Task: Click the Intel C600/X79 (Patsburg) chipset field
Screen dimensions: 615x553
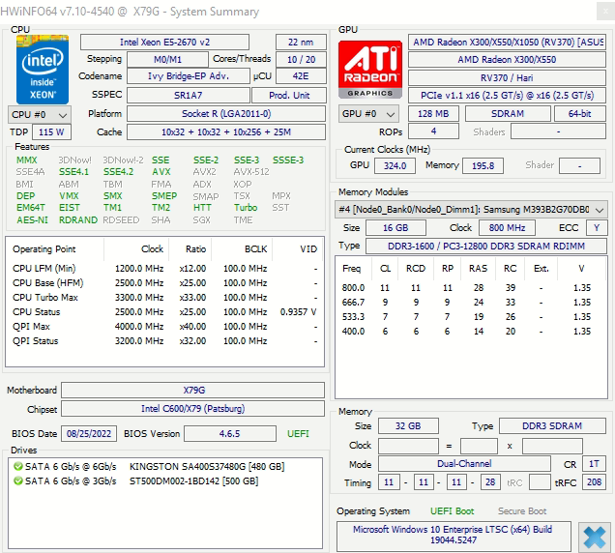Action: (x=193, y=409)
